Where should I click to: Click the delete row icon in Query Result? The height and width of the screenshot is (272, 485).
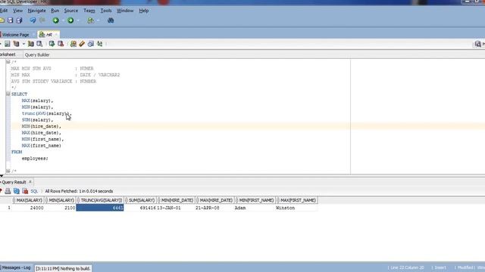tap(25, 191)
